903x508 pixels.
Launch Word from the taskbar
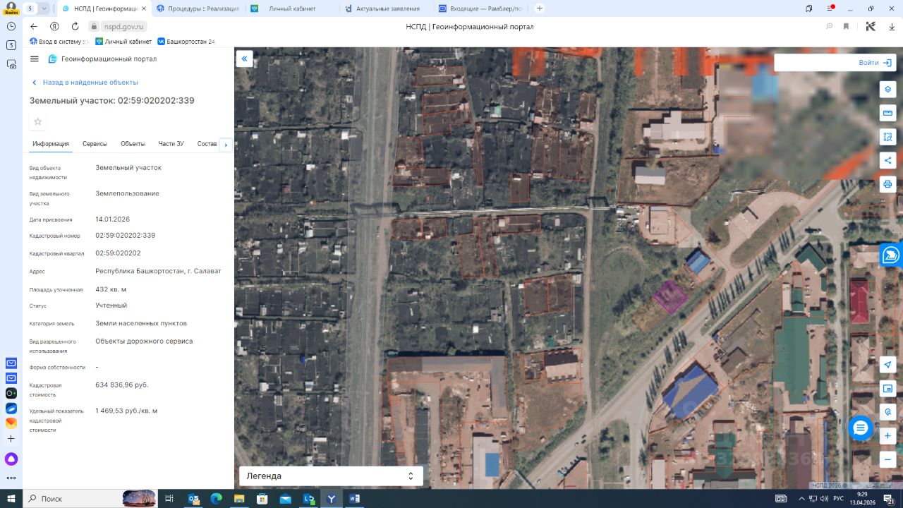tap(354, 499)
